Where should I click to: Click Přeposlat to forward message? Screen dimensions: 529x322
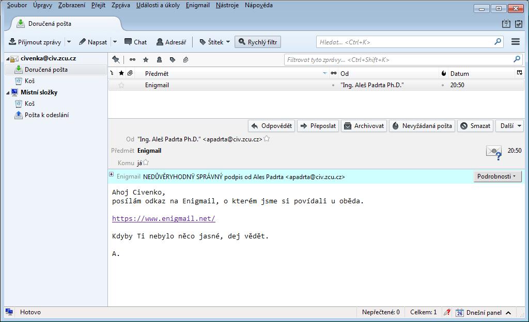pos(318,125)
